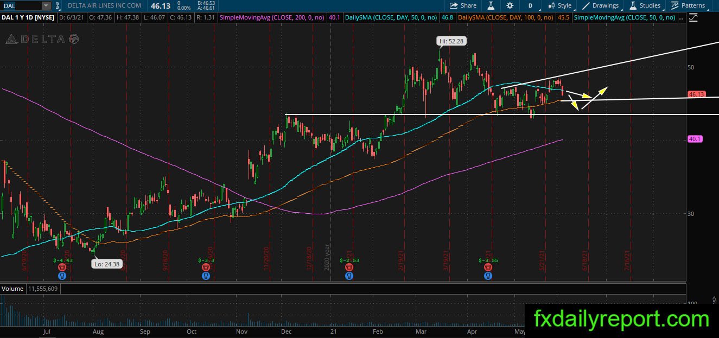Screen dimensions: 719x338
Task: Click the blue lightbulb event icon near October
Action: [206, 276]
